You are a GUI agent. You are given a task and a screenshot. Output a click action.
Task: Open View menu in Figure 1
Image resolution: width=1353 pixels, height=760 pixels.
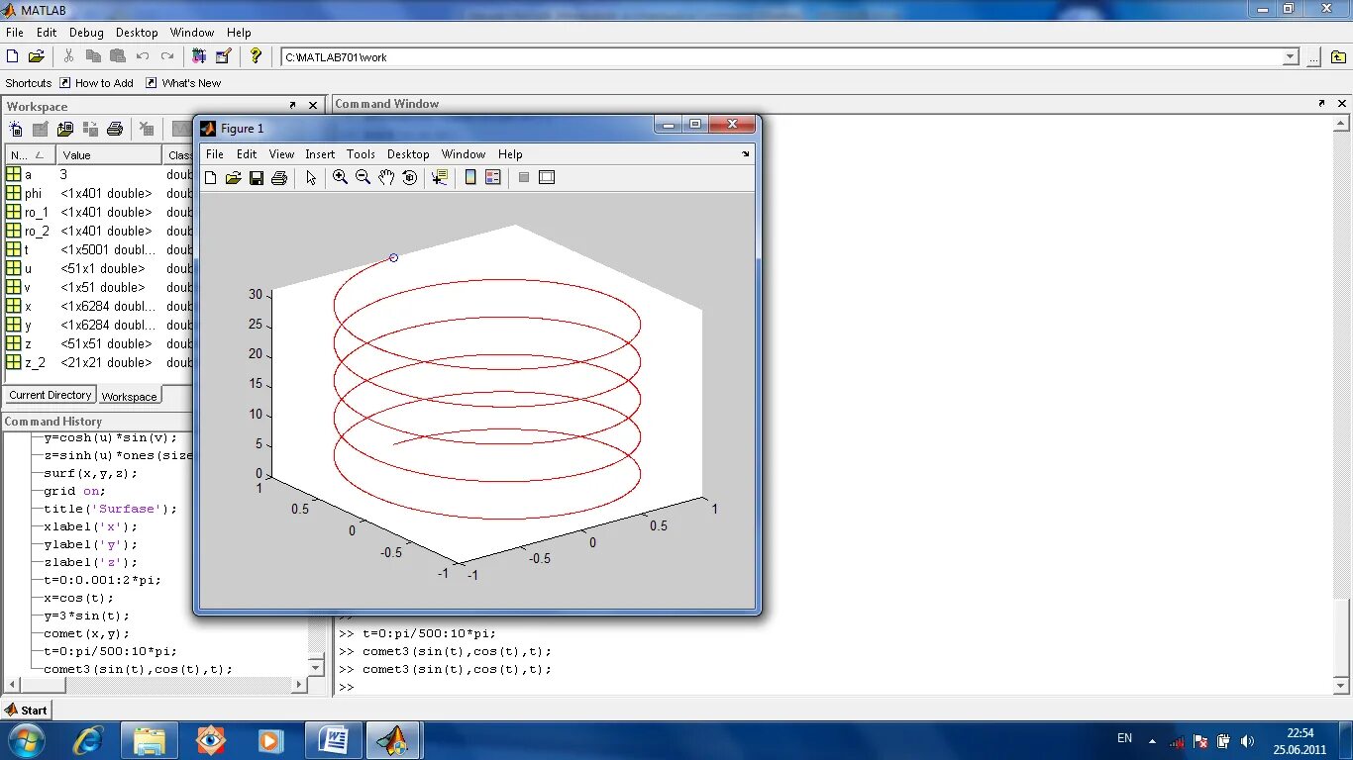281,154
